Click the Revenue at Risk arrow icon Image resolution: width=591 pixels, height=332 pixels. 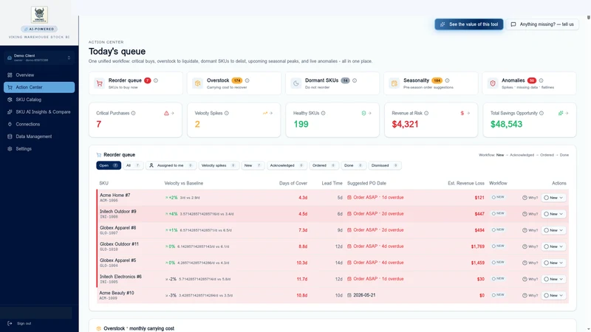pos(468,113)
